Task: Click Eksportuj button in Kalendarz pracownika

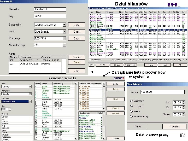Action: pos(115,138)
